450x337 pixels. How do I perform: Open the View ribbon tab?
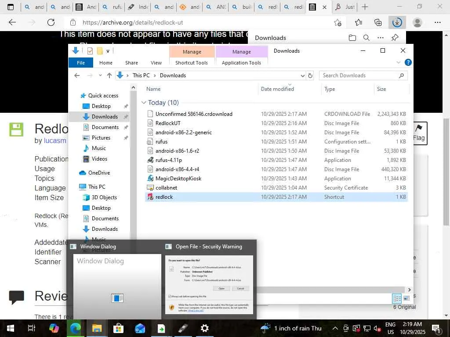click(156, 63)
